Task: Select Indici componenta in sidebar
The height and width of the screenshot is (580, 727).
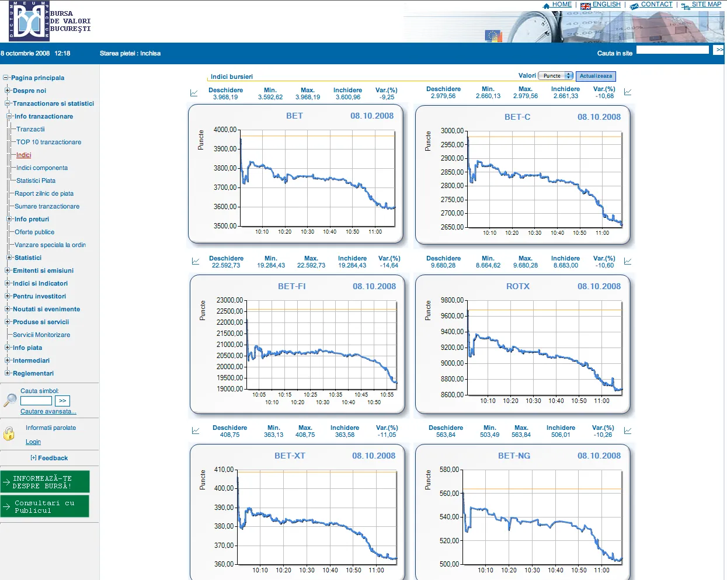Action: coord(42,168)
